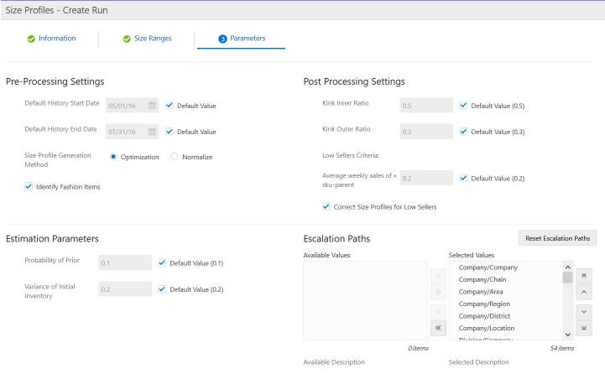The height and width of the screenshot is (374, 605).
Task: Click the Selected Values scrollbar thumb
Action: (x=567, y=278)
